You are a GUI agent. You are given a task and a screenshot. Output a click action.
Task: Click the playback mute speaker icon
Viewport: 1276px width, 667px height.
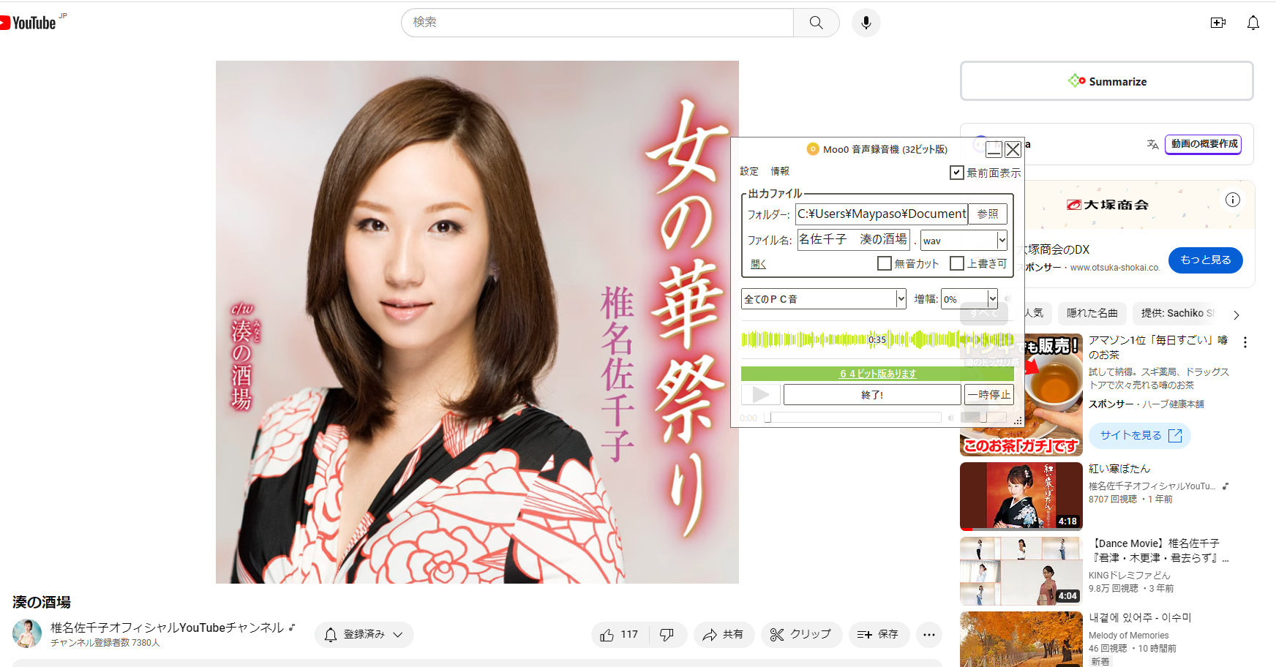[x=950, y=418]
